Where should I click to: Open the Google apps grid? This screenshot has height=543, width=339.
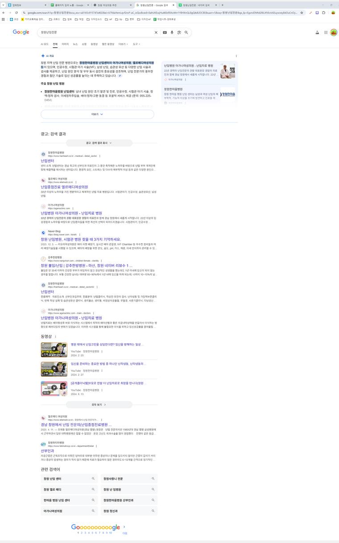click(x=326, y=32)
